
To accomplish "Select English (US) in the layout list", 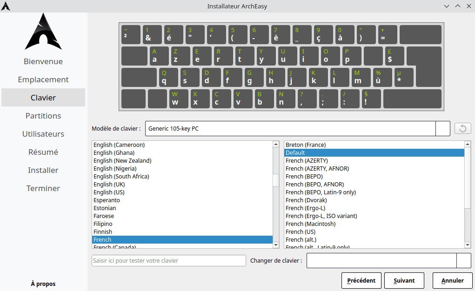I will click(x=109, y=192).
